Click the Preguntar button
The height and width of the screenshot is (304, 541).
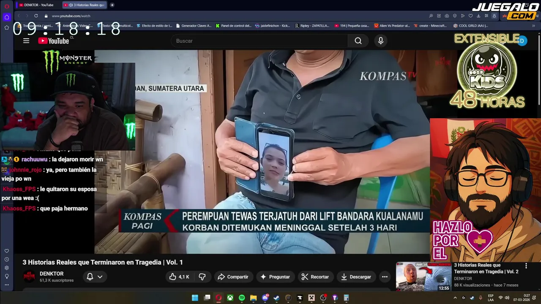tap(275, 277)
